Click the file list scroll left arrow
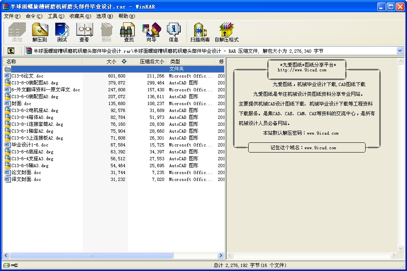Screen dimensions: 407x271 point(6,256)
